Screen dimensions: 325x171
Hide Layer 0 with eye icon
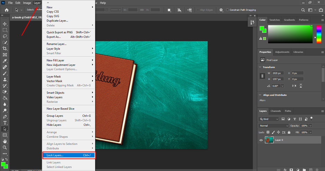tap(261, 140)
